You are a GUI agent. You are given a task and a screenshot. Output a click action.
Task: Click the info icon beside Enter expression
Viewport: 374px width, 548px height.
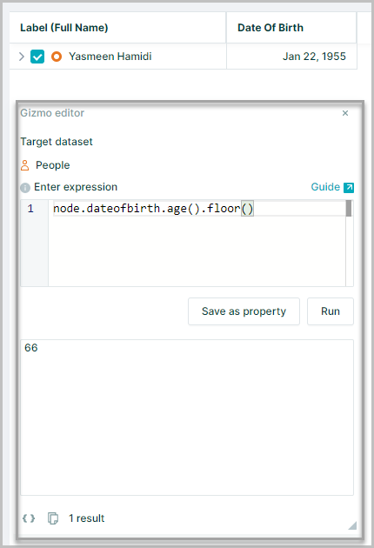pyautogui.click(x=25, y=188)
